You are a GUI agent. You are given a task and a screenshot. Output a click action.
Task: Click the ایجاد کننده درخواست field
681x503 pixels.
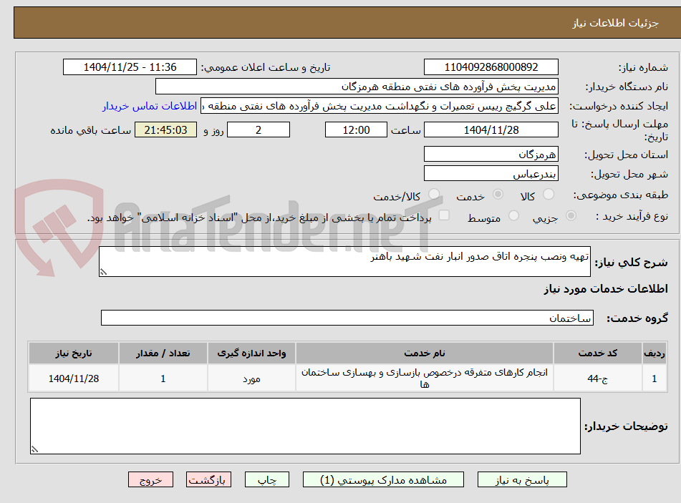(x=379, y=107)
